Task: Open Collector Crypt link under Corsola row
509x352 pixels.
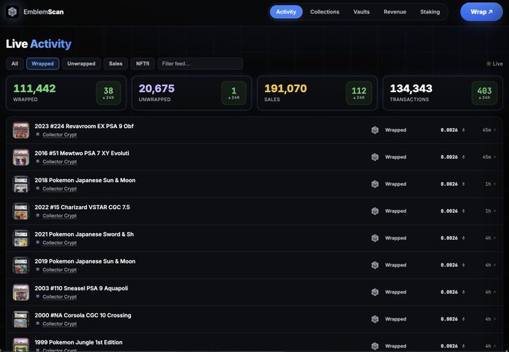Action: coord(60,324)
